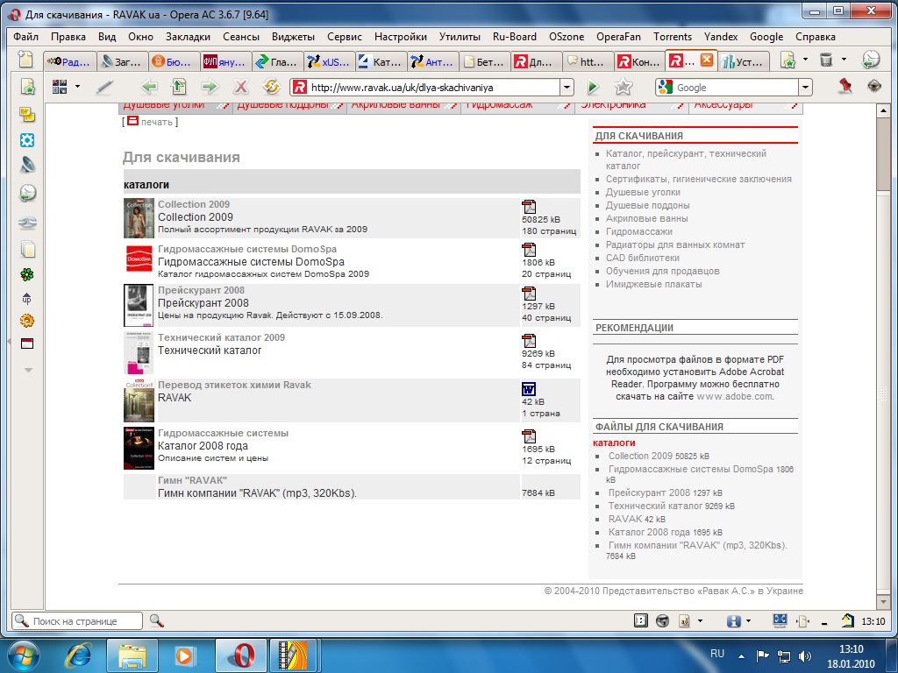The width and height of the screenshot is (898, 673).
Task: Open the Windows pages panel in sidebar
Action: click(27, 249)
